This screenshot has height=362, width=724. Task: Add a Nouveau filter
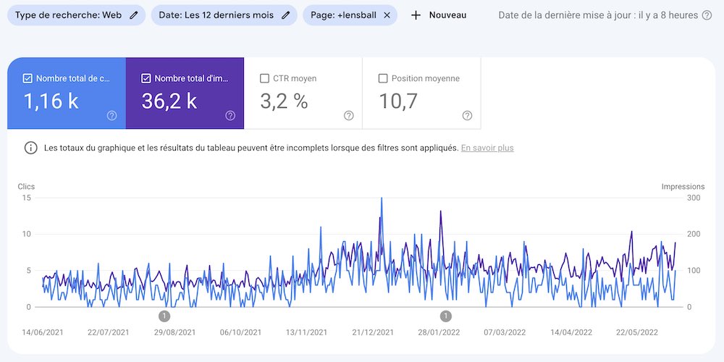click(439, 15)
